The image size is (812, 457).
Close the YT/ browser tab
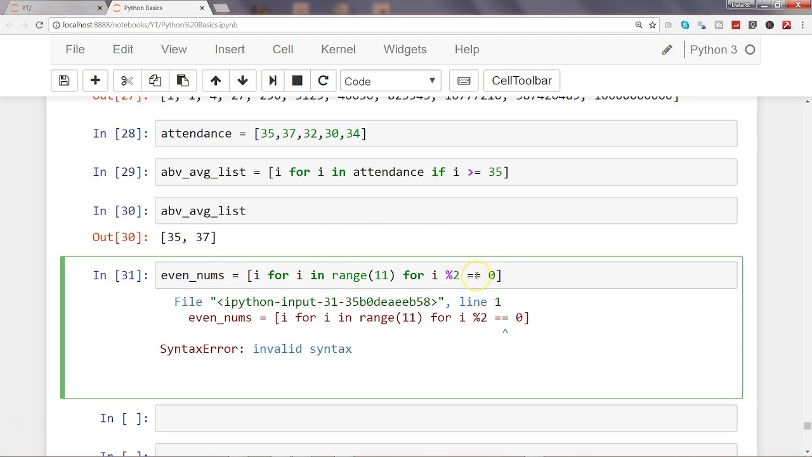[x=100, y=8]
